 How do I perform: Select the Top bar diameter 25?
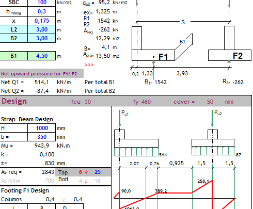98,172
